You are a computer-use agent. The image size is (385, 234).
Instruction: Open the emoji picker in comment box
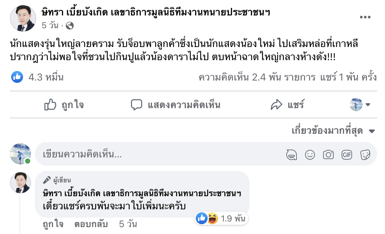click(x=310, y=154)
